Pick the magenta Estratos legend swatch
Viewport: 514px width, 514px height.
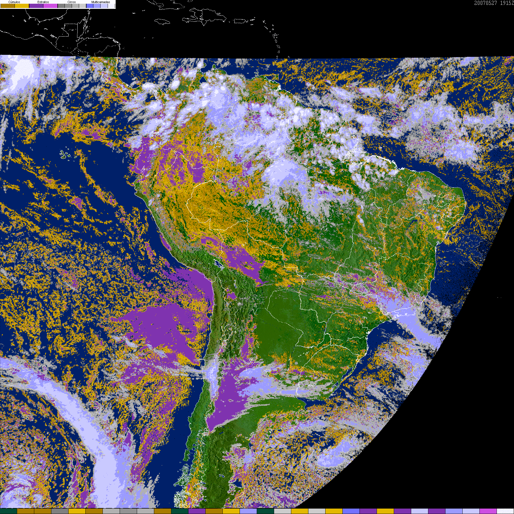pyautogui.click(x=50, y=6)
